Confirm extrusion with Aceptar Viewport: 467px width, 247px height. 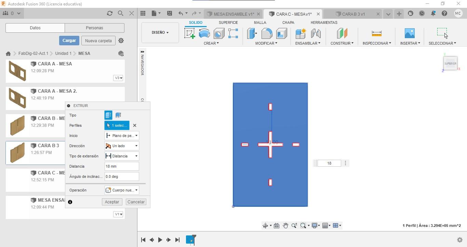(112, 202)
